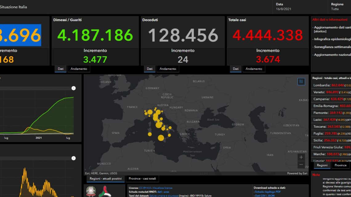Open RNDT metadata dati link

pyautogui.click(x=159, y=192)
